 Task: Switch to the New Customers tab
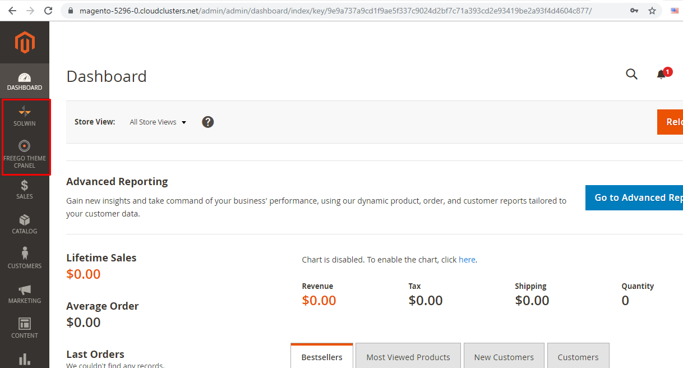(504, 357)
